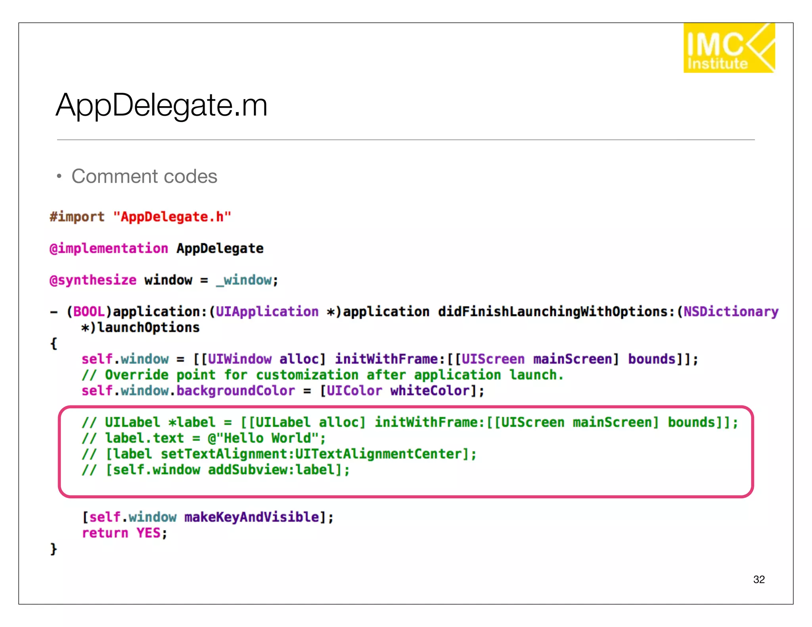Click the #import "AppDelegate.h" line

pos(140,217)
